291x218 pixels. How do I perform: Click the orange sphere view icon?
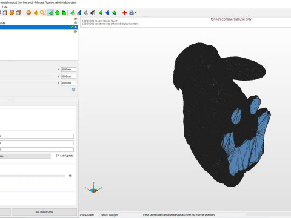tap(28, 13)
